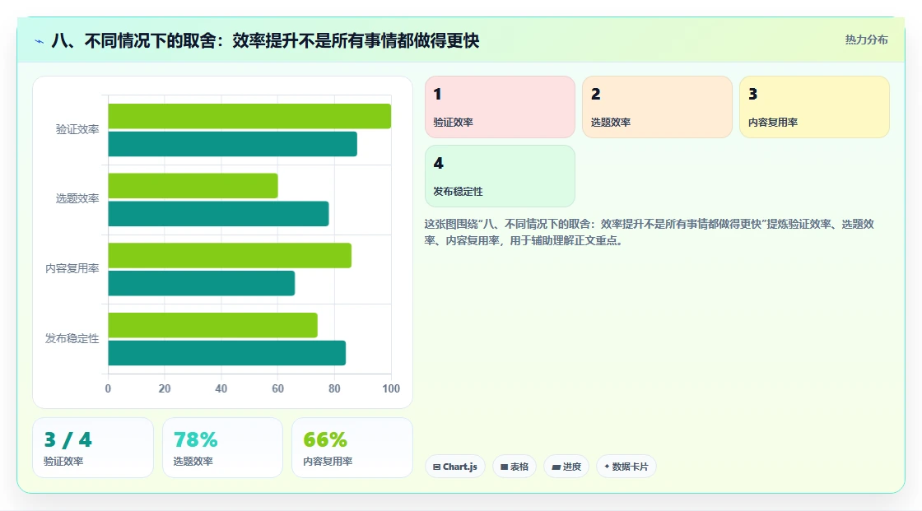Click the teal 内容复用率 bar
Image resolution: width=922 pixels, height=511 pixels.
click(201, 283)
